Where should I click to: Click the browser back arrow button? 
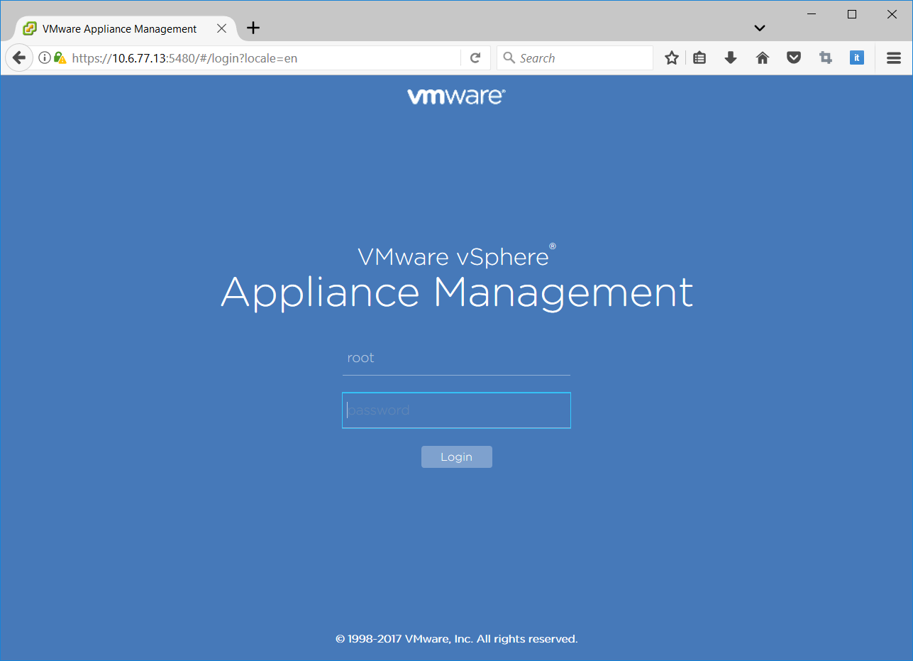pyautogui.click(x=19, y=58)
